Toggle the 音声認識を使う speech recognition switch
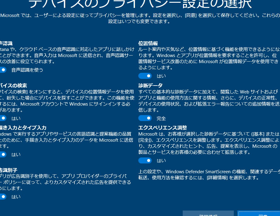Viewport: 280px width, 216px height. 3,70
